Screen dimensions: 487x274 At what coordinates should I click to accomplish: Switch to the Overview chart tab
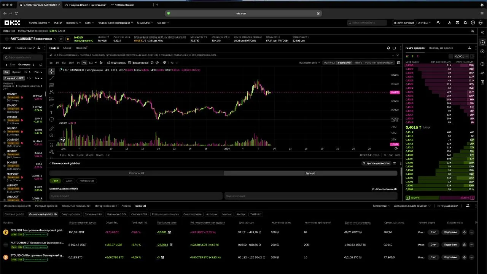pos(67,48)
